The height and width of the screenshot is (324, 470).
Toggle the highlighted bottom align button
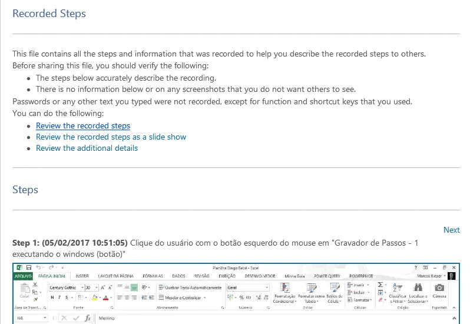(134, 287)
